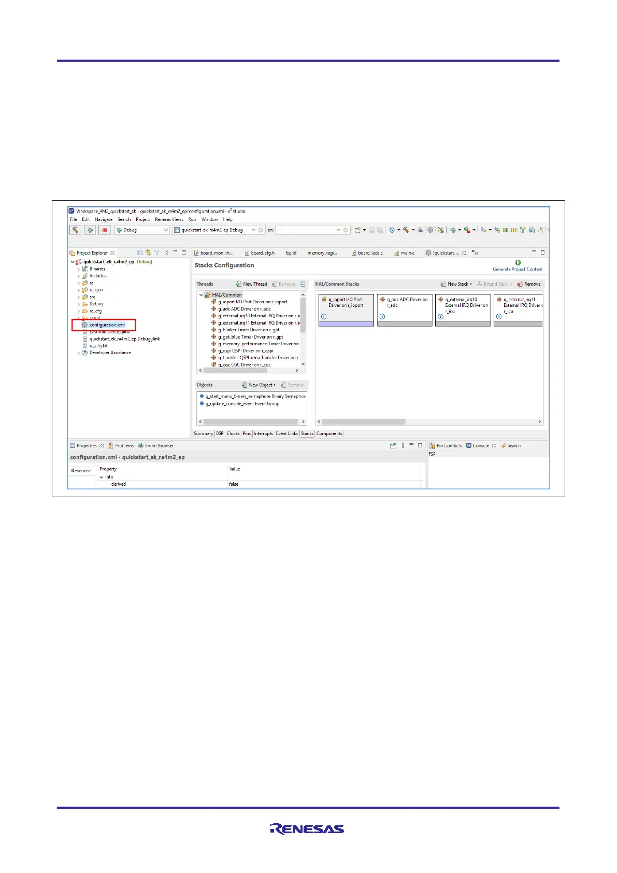Open the Components configuration tab
This screenshot has height=873, width=617.
(329, 434)
